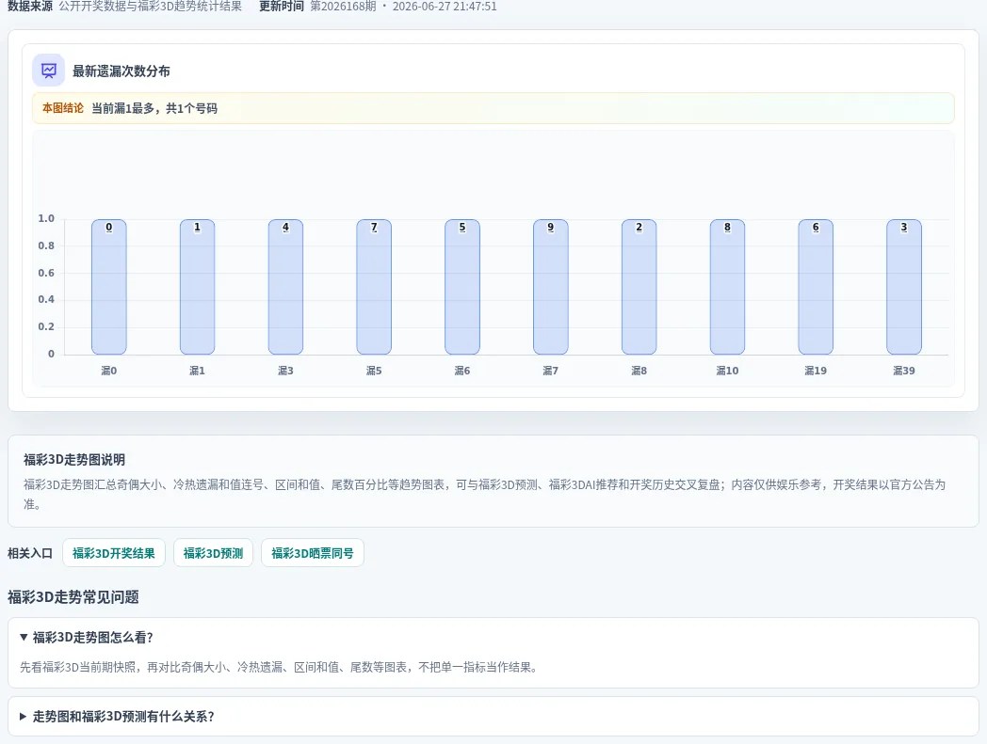Click the 漏10 bar labeled 8
The height and width of the screenshot is (744, 987).
tap(727, 287)
